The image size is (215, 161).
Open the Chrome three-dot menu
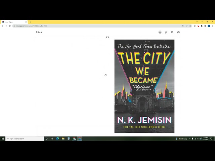tap(213, 26)
